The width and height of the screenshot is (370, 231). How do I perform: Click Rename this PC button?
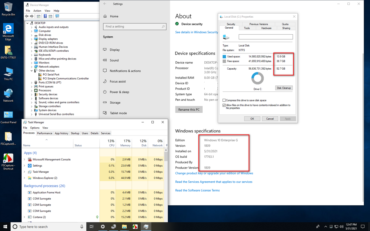pyautogui.click(x=189, y=110)
